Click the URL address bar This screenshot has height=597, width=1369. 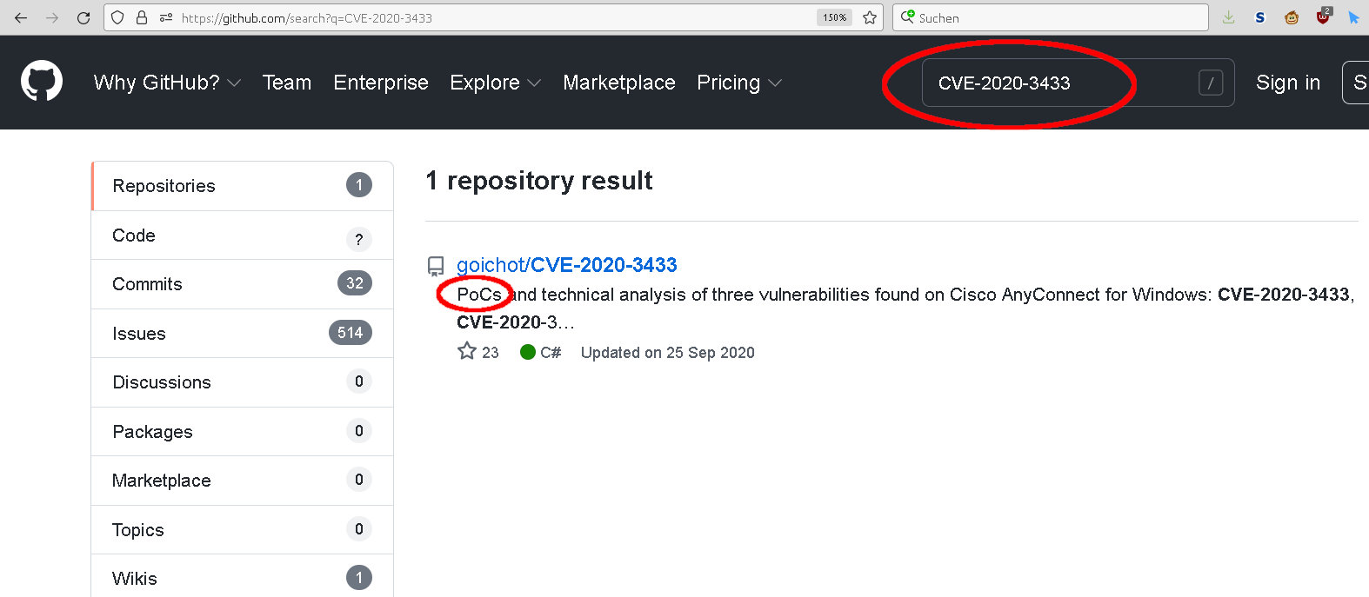point(493,17)
